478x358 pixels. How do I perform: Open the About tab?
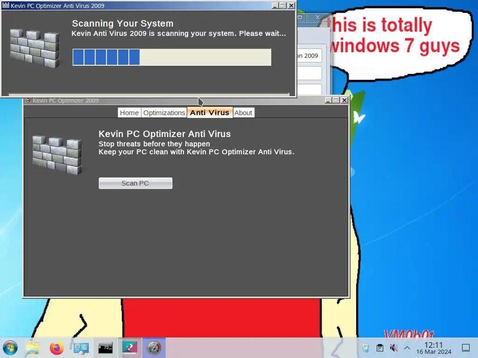pyautogui.click(x=243, y=113)
